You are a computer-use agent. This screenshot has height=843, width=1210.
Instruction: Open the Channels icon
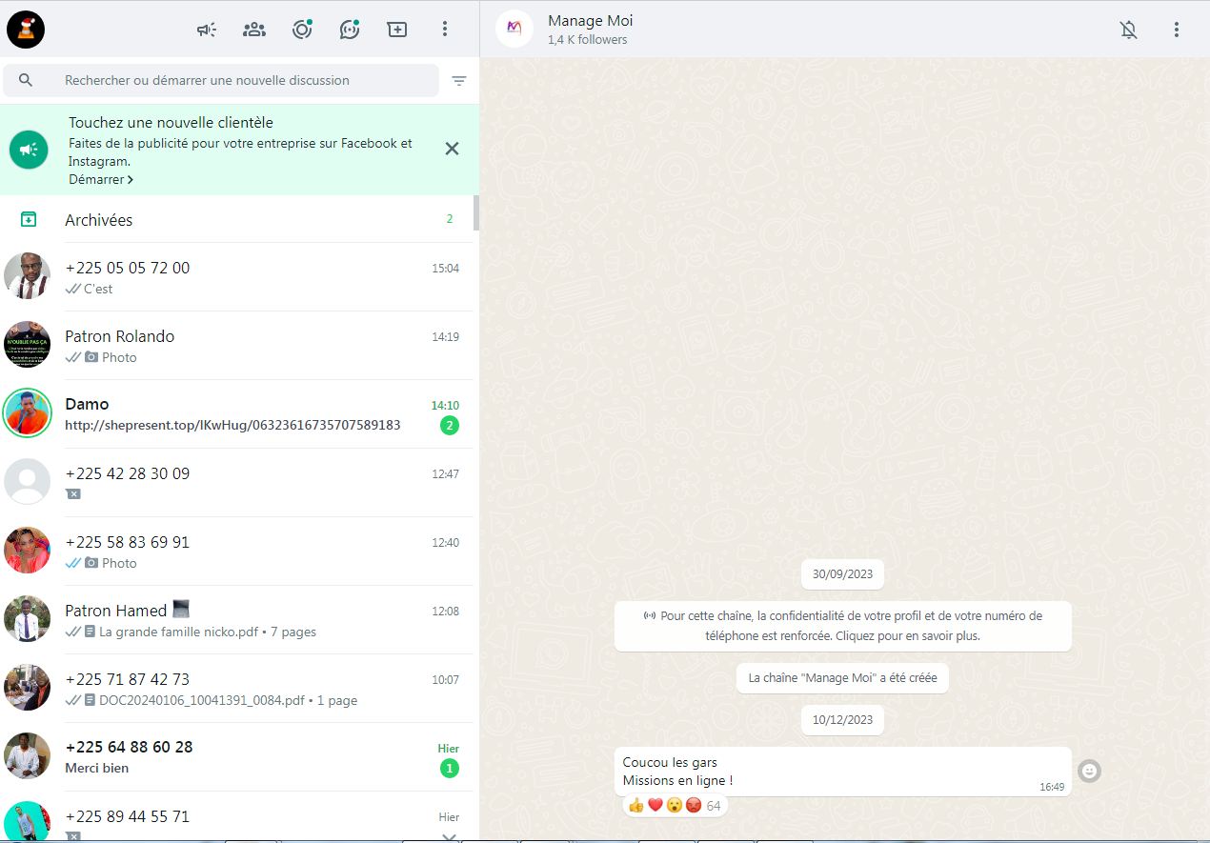coord(350,30)
